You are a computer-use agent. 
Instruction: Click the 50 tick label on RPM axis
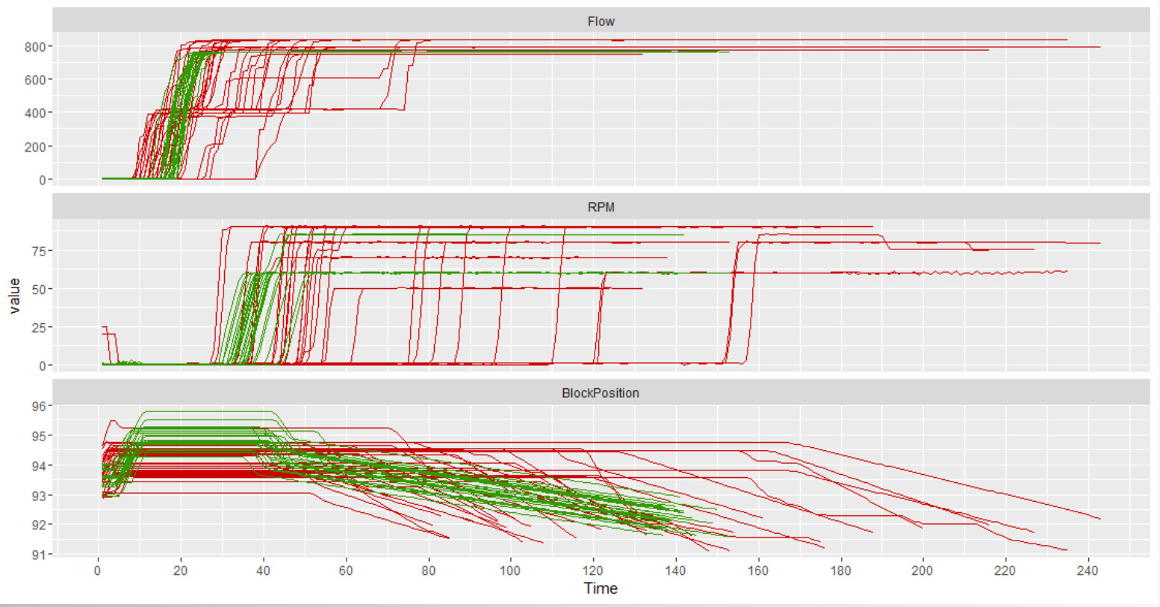[x=38, y=290]
